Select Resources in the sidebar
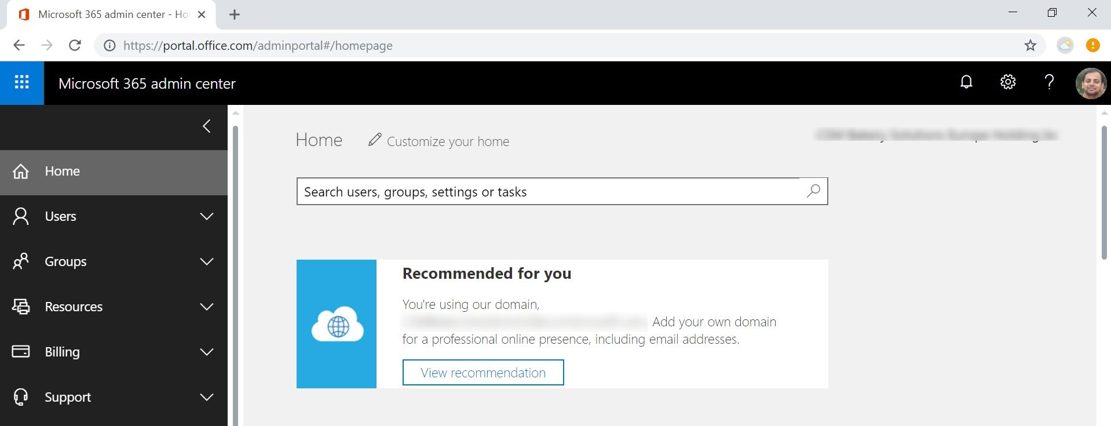This screenshot has height=426, width=1111. coord(114,307)
